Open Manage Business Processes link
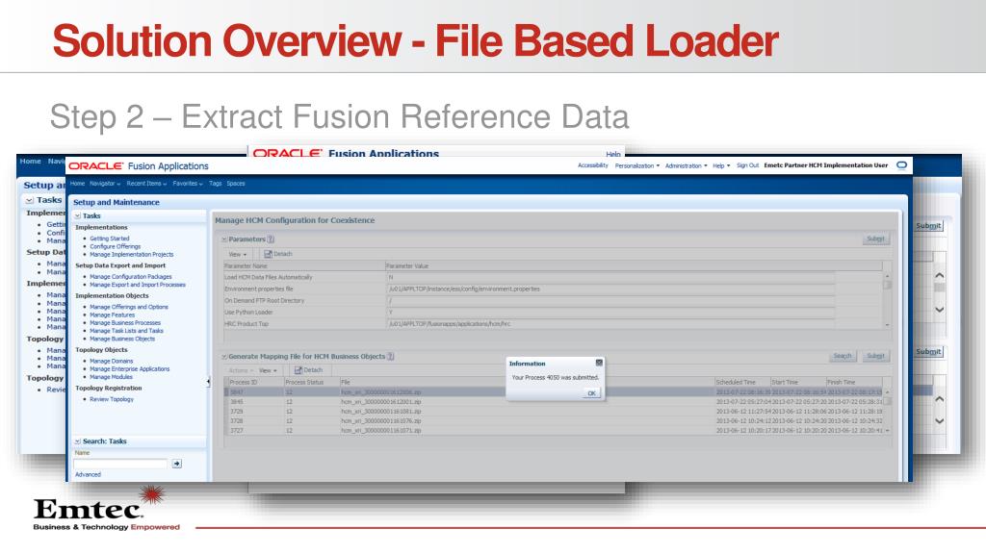 coord(125,323)
